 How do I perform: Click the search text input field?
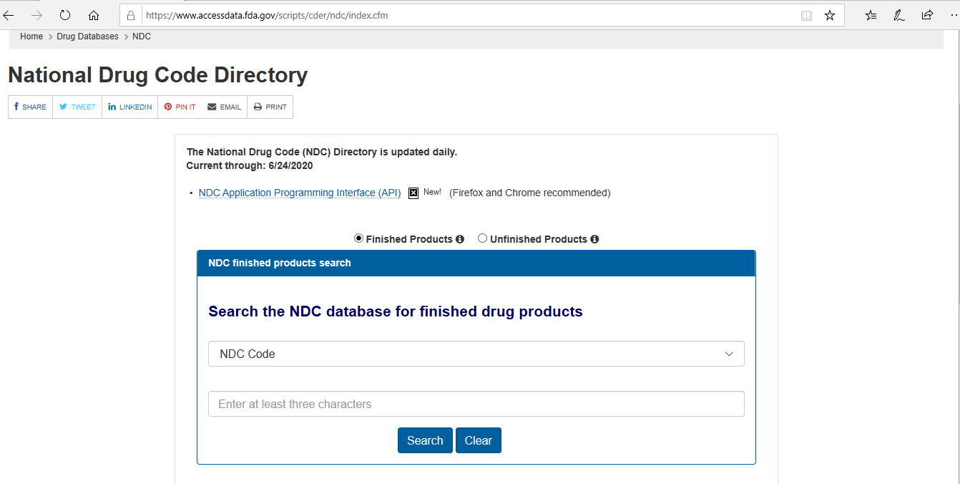[x=476, y=404]
